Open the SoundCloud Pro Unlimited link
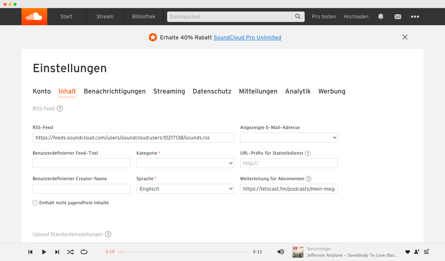This screenshot has width=445, height=261. click(248, 38)
